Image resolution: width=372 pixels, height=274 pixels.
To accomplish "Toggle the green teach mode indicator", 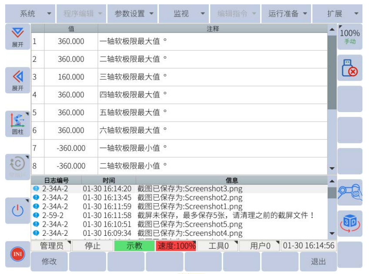I will coord(134,246).
